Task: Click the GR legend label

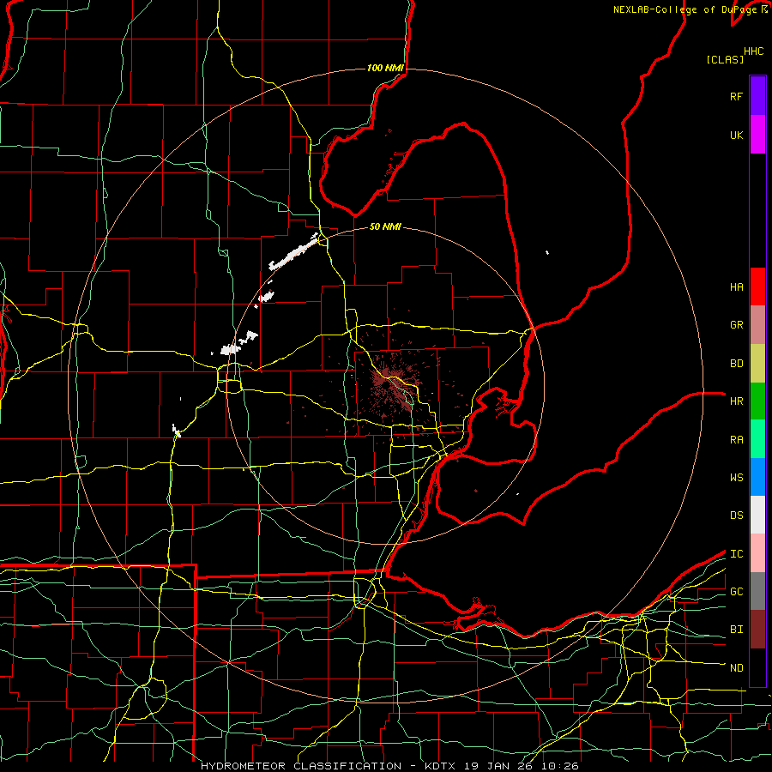Action: tap(736, 325)
